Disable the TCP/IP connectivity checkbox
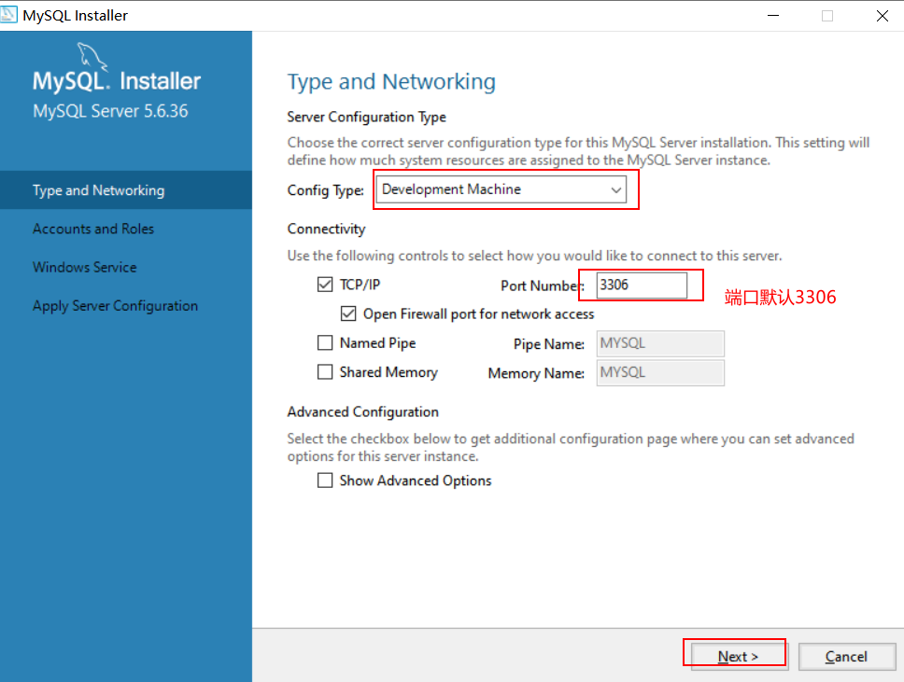The width and height of the screenshot is (904, 682). pyautogui.click(x=325, y=285)
